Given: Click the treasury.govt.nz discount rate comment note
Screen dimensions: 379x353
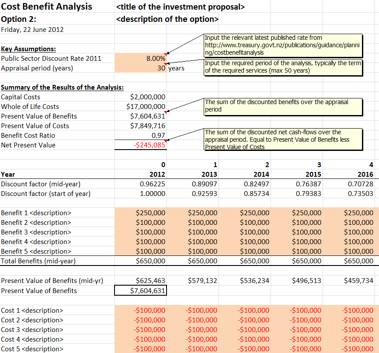Looking at the screenshot, I should [x=283, y=45].
